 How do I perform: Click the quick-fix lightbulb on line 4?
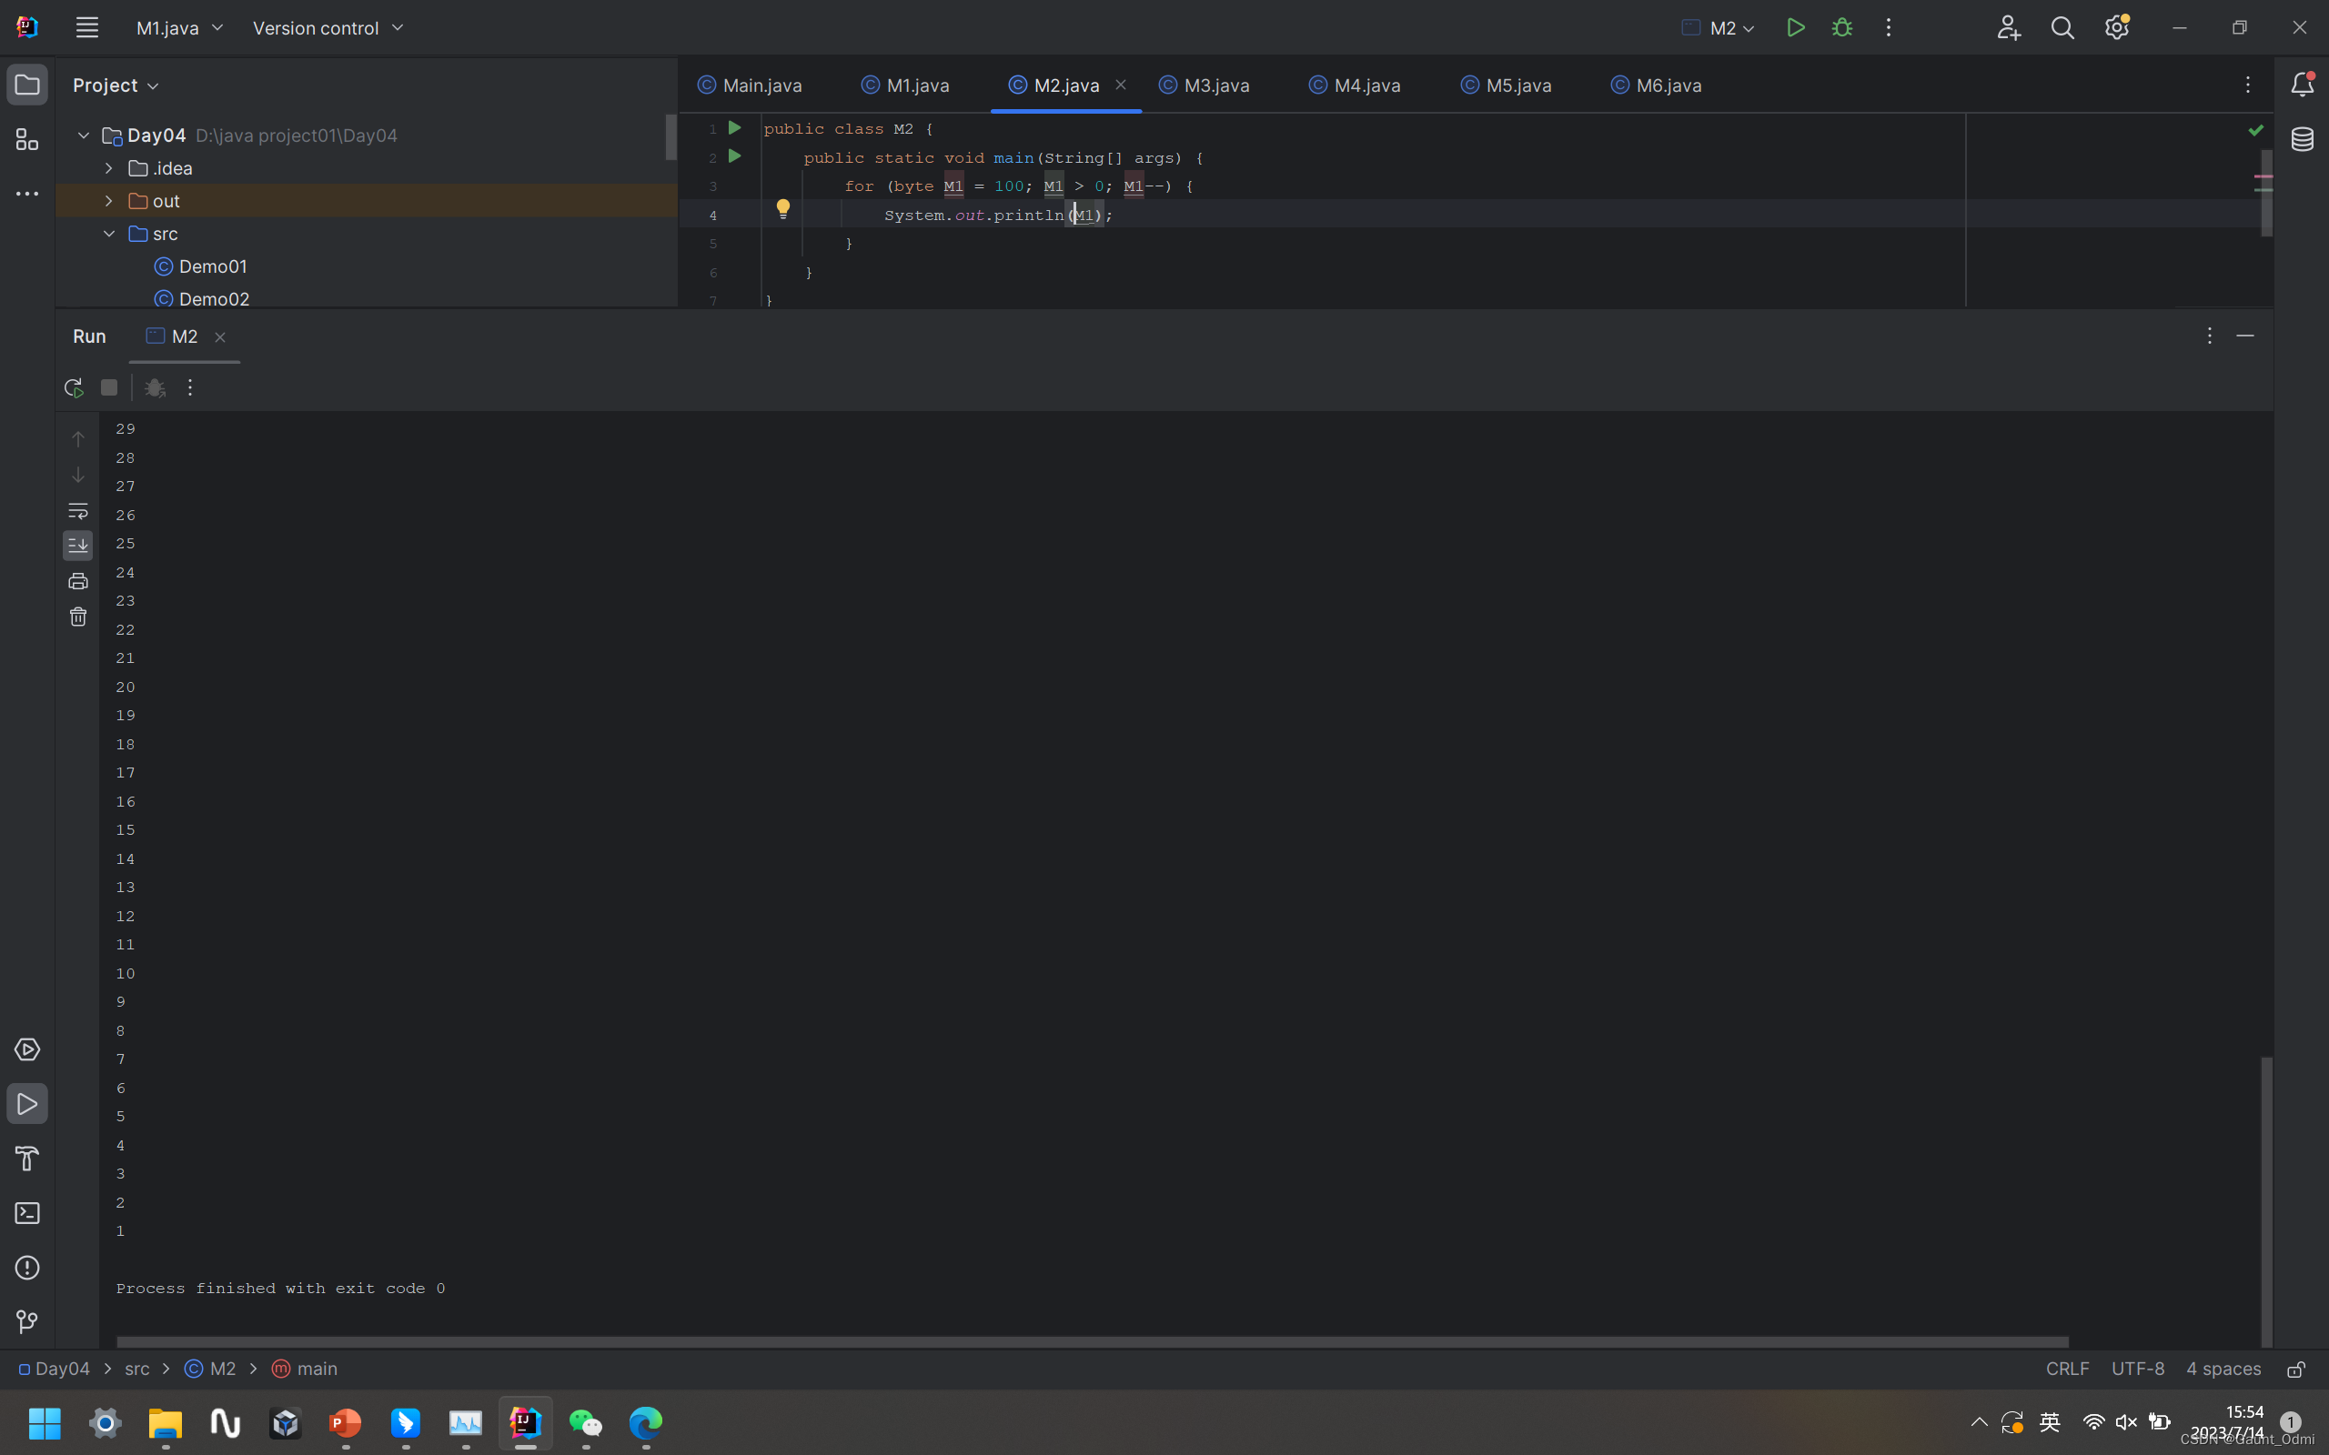[x=783, y=209]
